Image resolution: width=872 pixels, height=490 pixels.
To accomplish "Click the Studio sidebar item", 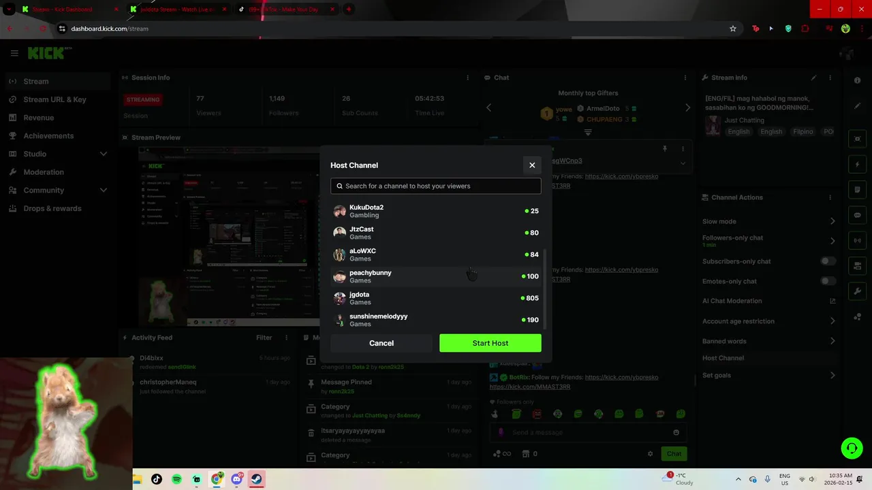I will point(57,154).
